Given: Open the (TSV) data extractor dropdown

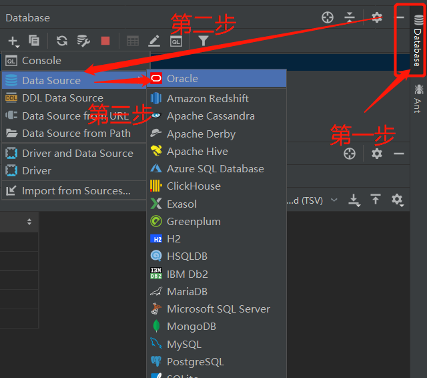Looking at the screenshot, I should [x=312, y=200].
